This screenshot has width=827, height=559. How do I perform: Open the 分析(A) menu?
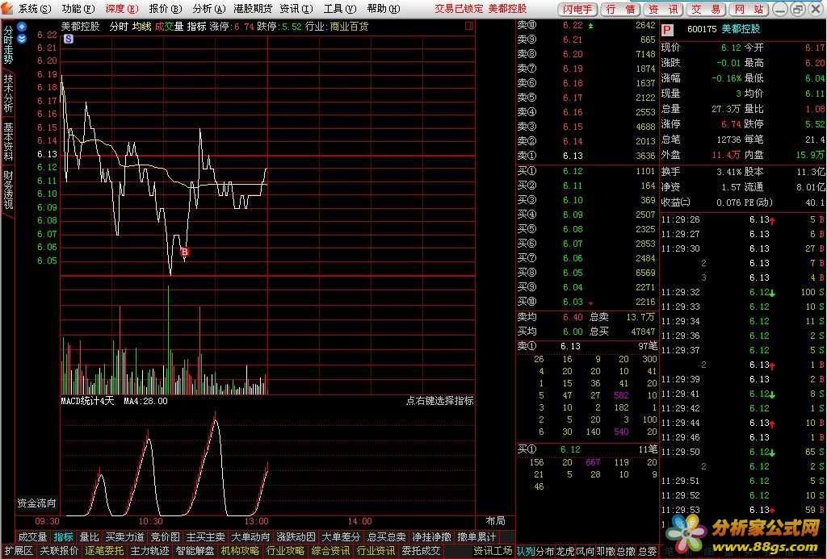209,9
